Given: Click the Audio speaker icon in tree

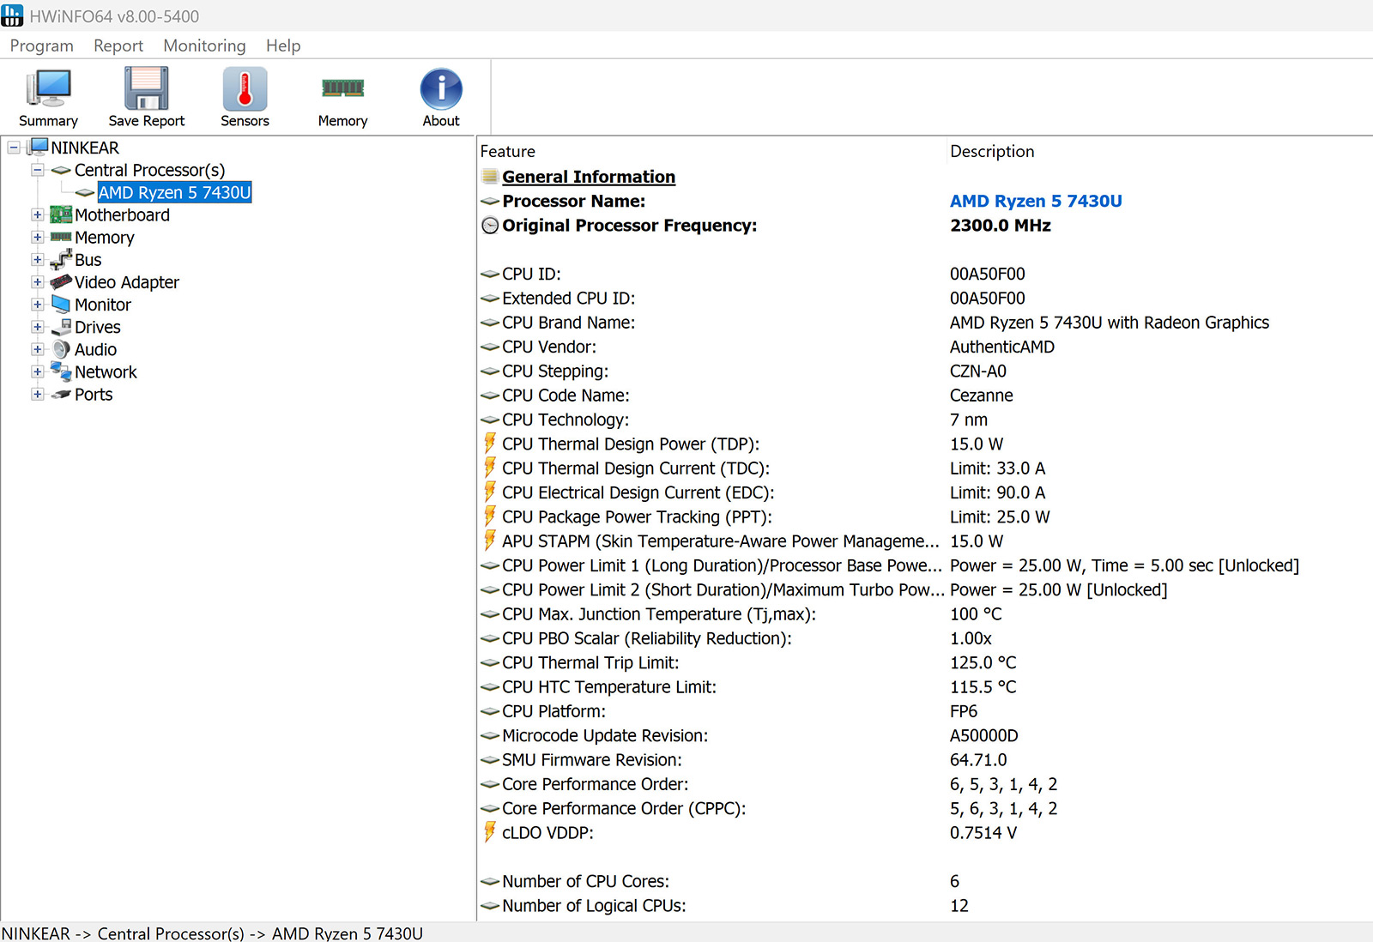Looking at the screenshot, I should click(61, 349).
